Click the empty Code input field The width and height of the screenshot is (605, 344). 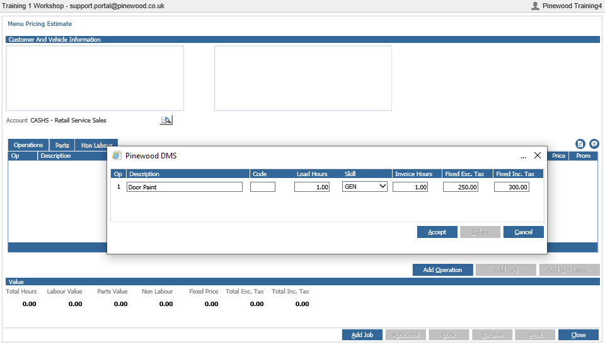(x=263, y=187)
